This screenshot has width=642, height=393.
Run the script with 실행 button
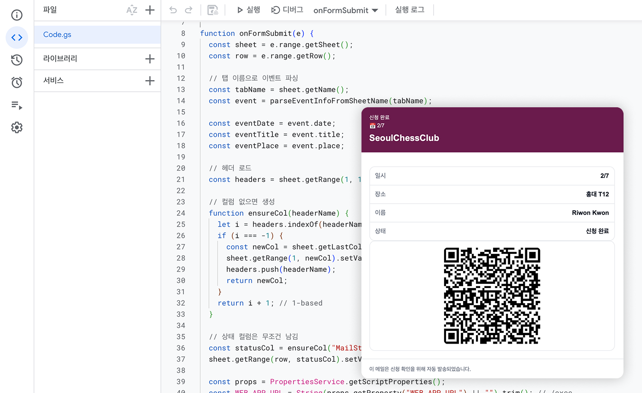click(x=249, y=10)
